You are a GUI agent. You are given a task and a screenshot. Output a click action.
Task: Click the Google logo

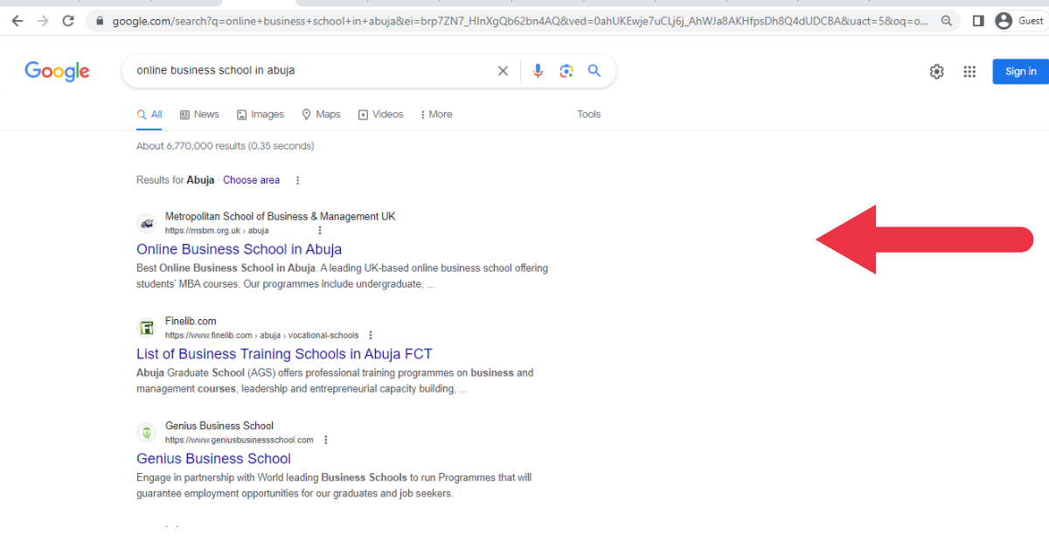57,72
